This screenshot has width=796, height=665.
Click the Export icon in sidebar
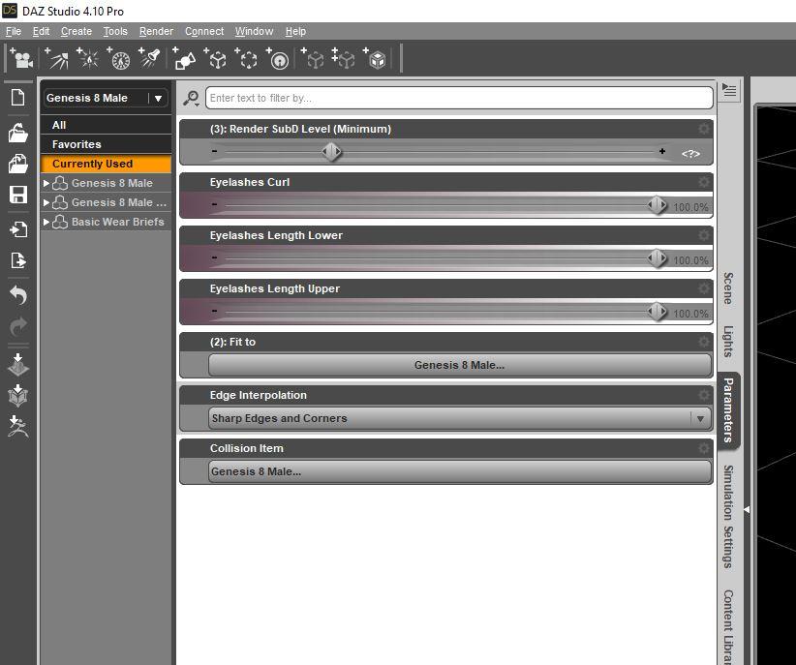pyautogui.click(x=18, y=260)
